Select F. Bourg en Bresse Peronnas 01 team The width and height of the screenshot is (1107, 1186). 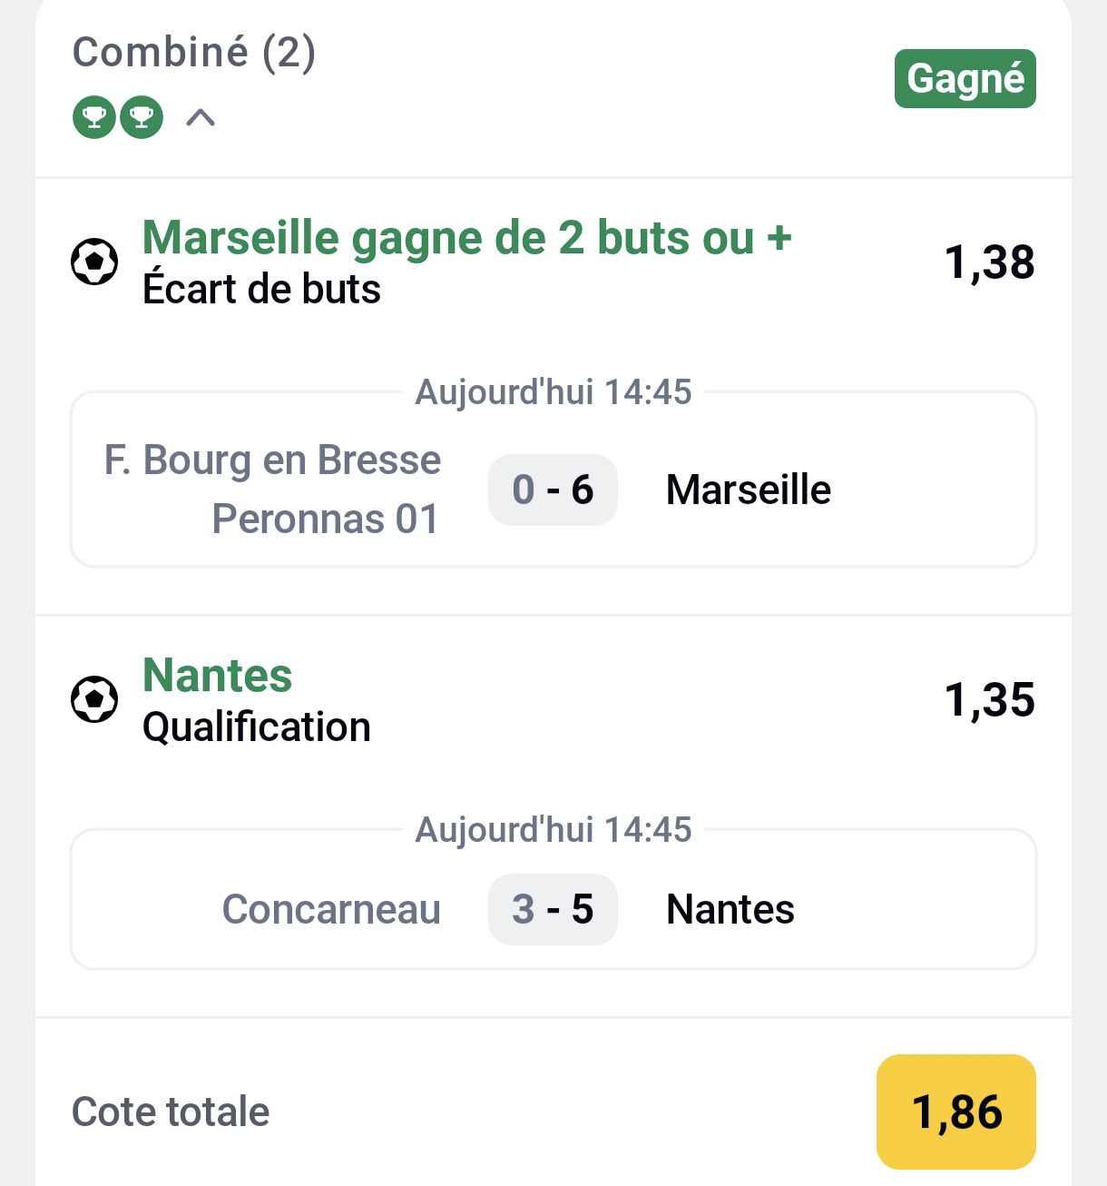(x=272, y=489)
